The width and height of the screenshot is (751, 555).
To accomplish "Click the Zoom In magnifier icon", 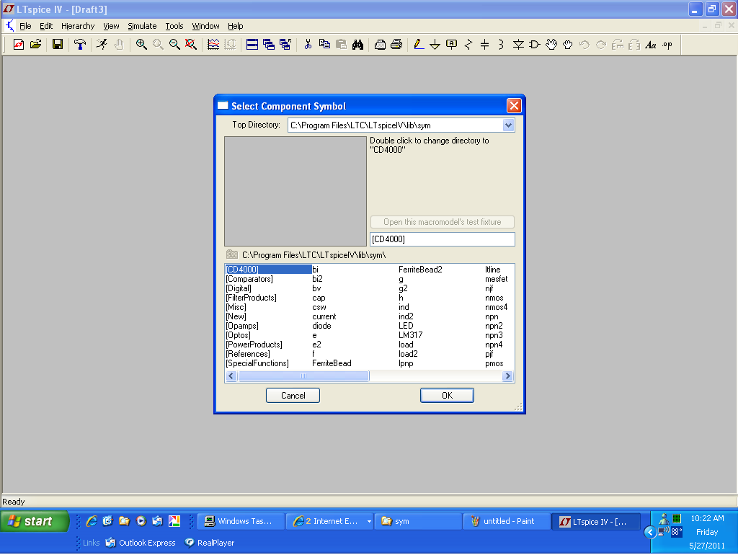I will point(141,45).
